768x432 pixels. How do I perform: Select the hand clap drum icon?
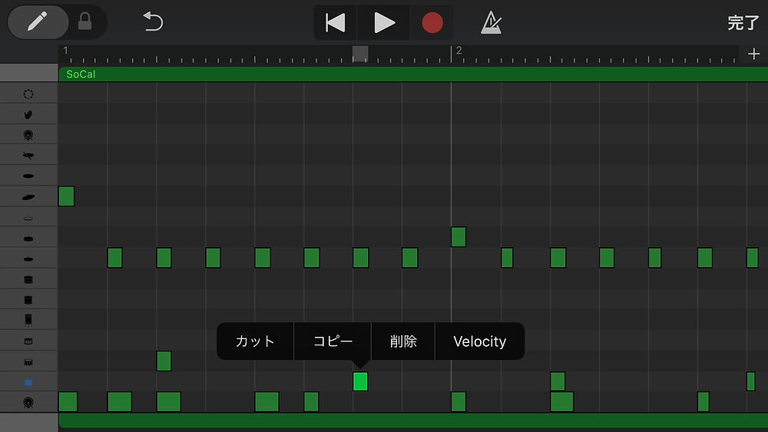pos(28,114)
